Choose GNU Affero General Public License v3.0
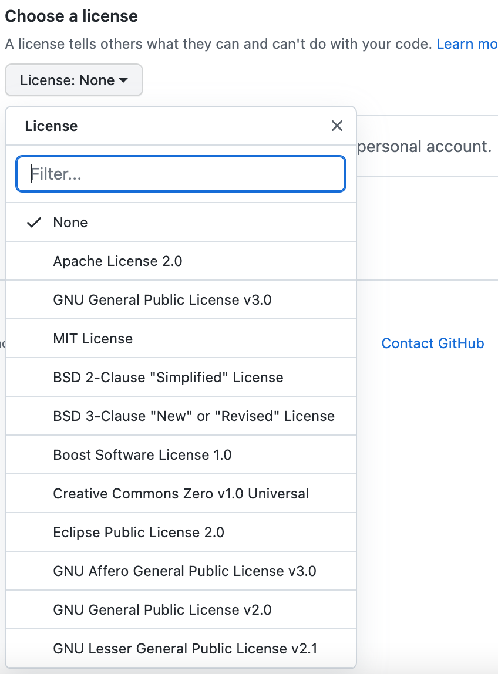This screenshot has width=498, height=674. [184, 571]
